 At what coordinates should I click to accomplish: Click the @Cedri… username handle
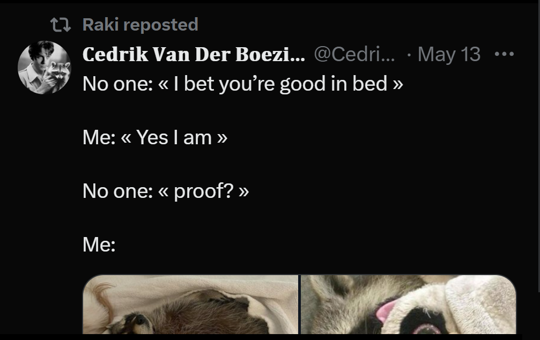tap(354, 54)
